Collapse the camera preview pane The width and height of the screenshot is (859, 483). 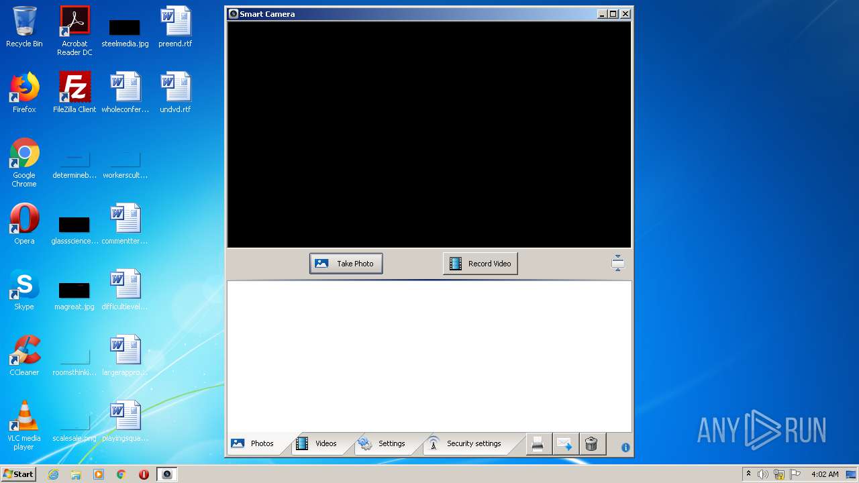point(618,264)
